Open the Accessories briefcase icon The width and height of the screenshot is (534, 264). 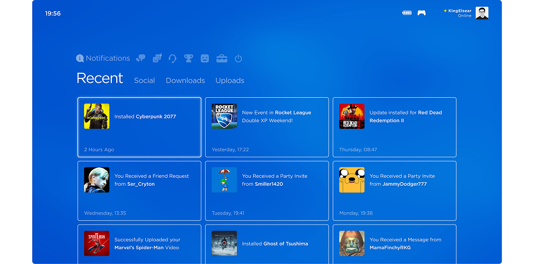click(x=222, y=58)
